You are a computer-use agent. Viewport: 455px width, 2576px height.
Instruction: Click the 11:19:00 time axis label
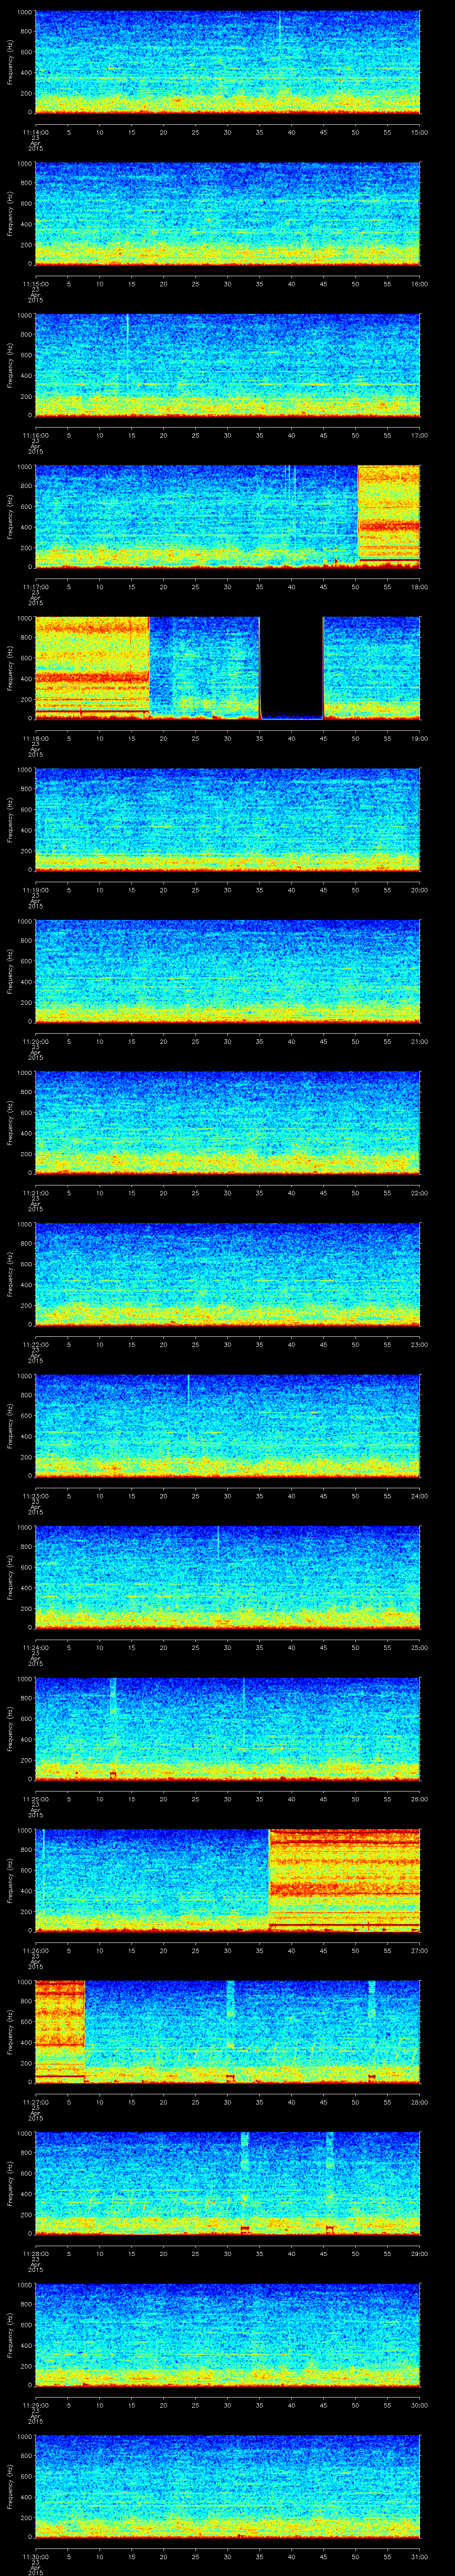[35, 890]
